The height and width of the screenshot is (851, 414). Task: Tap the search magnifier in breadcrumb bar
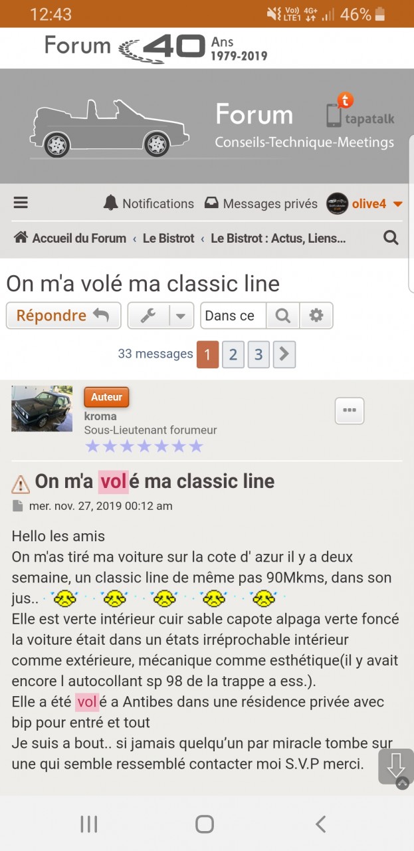click(x=391, y=237)
